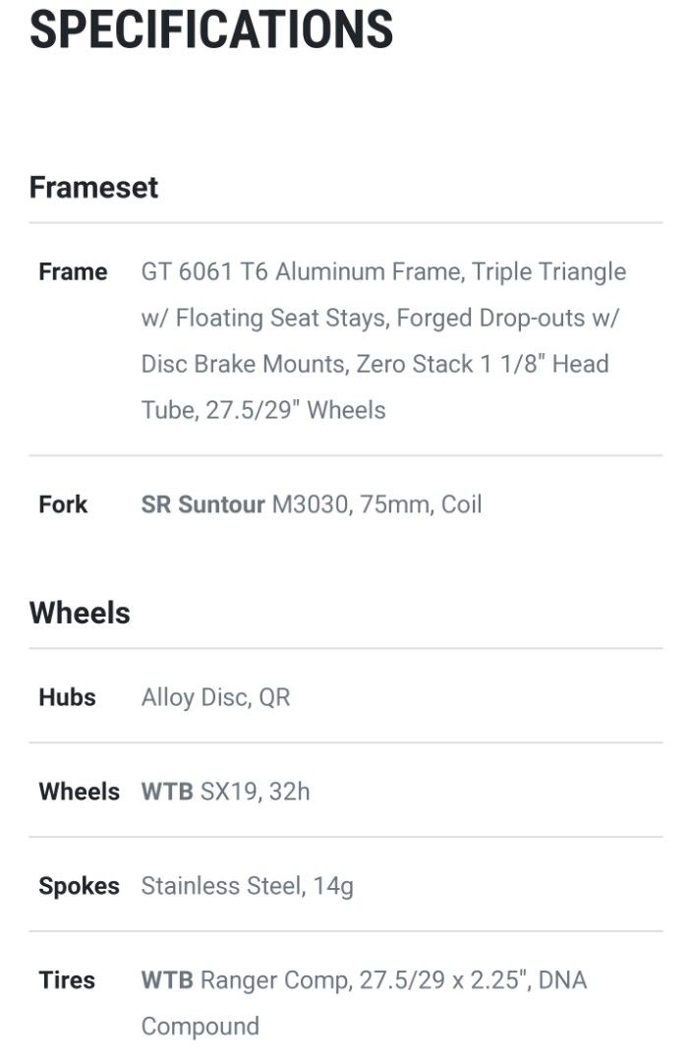
Task: Click the Alloy Disc, QR value
Action: 215,697
